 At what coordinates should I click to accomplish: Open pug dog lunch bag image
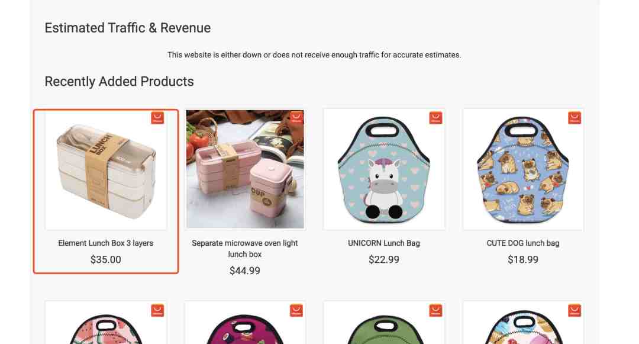click(x=523, y=169)
